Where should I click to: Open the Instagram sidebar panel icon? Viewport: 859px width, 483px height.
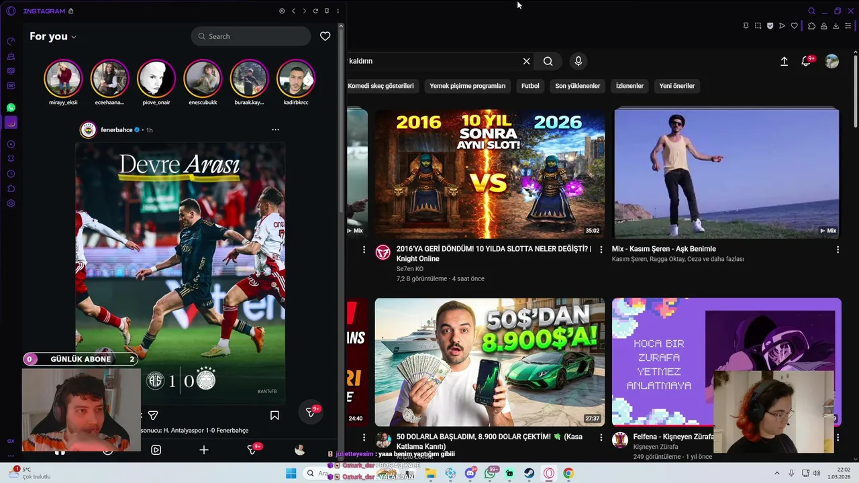pyautogui.click(x=11, y=123)
